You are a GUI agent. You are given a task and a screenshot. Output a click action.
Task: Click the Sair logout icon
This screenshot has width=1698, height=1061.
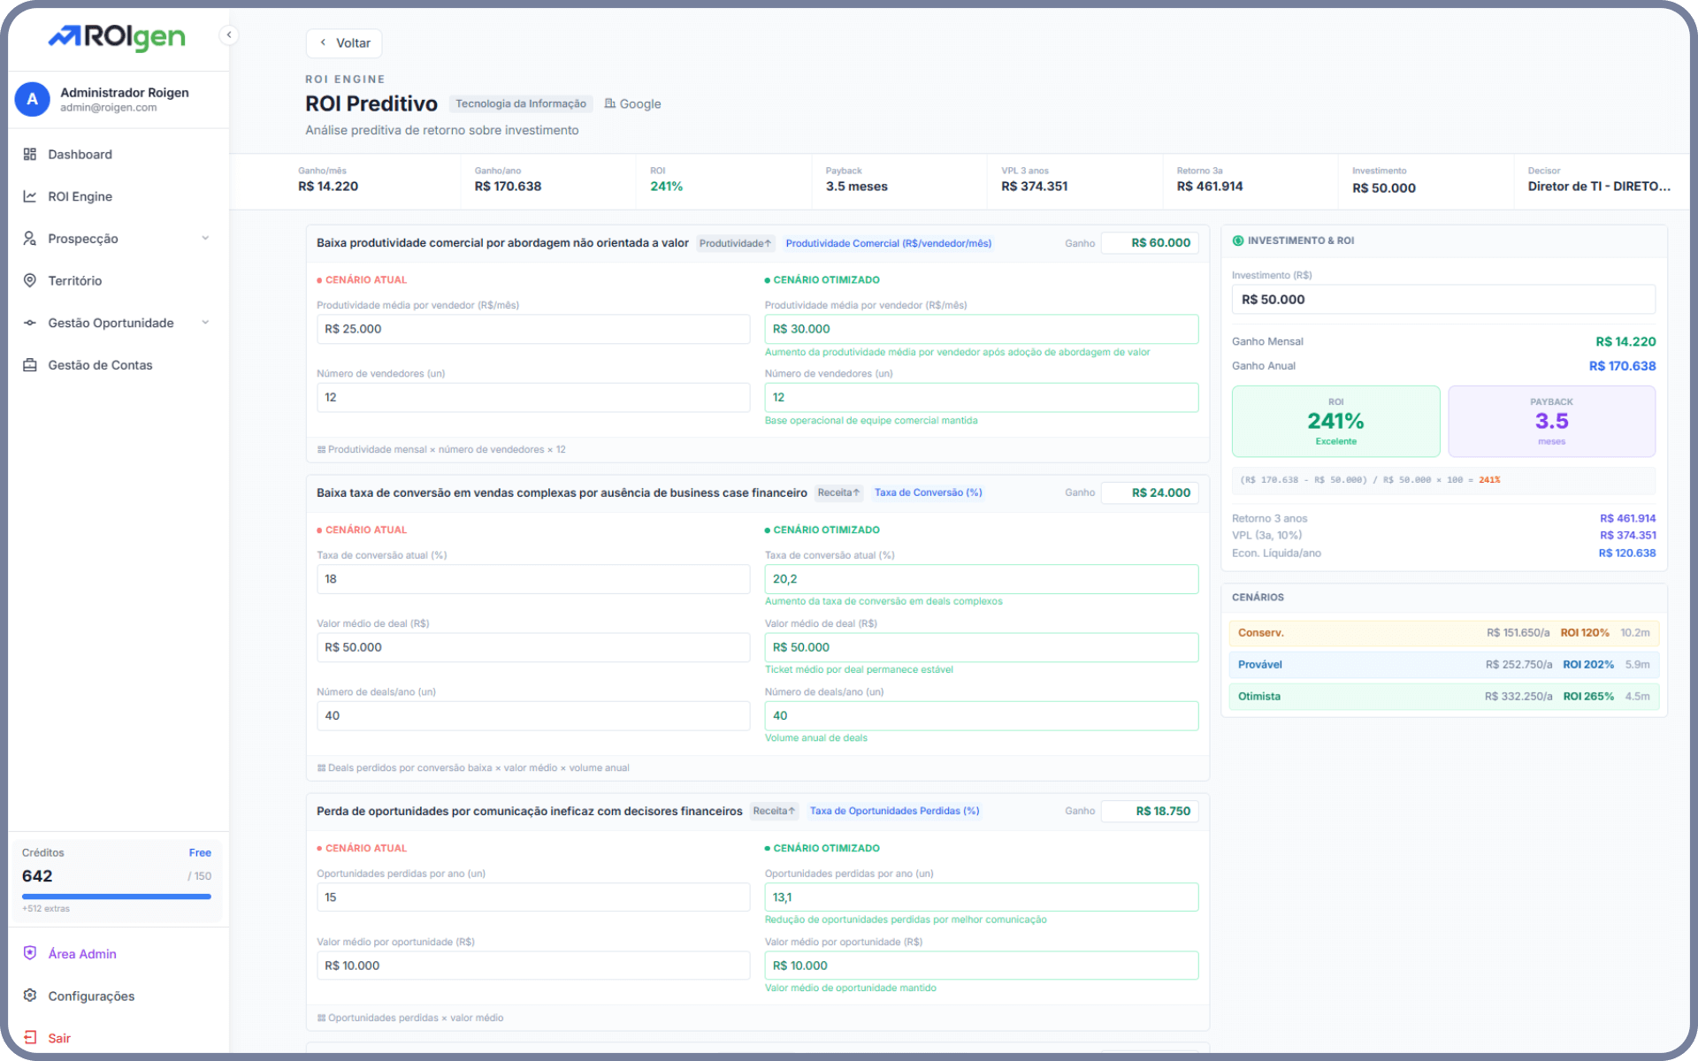(30, 1038)
